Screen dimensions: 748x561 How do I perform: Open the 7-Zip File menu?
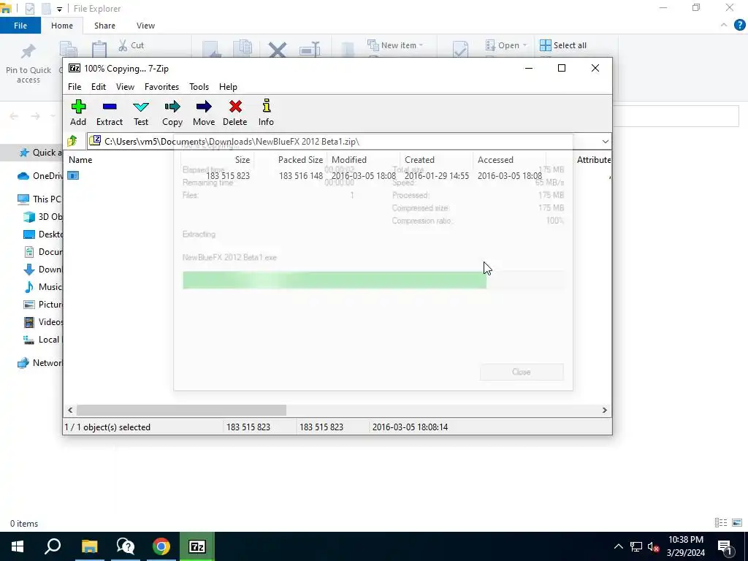75,87
